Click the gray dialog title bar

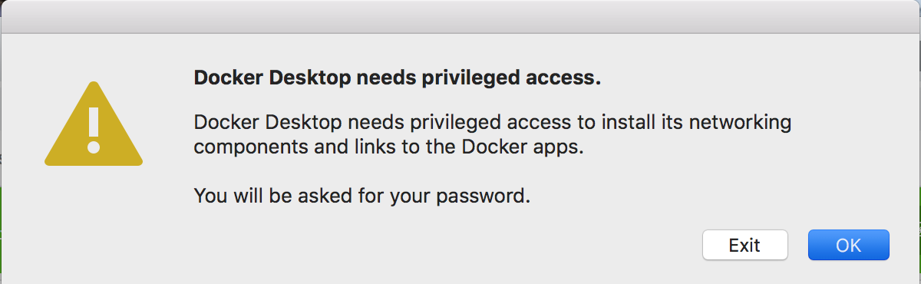(460, 16)
